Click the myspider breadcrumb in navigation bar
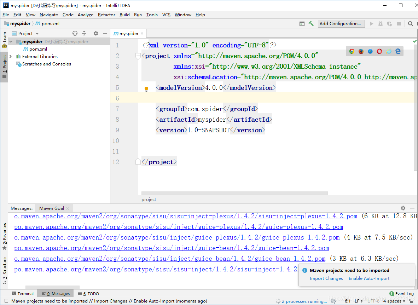 (17, 23)
